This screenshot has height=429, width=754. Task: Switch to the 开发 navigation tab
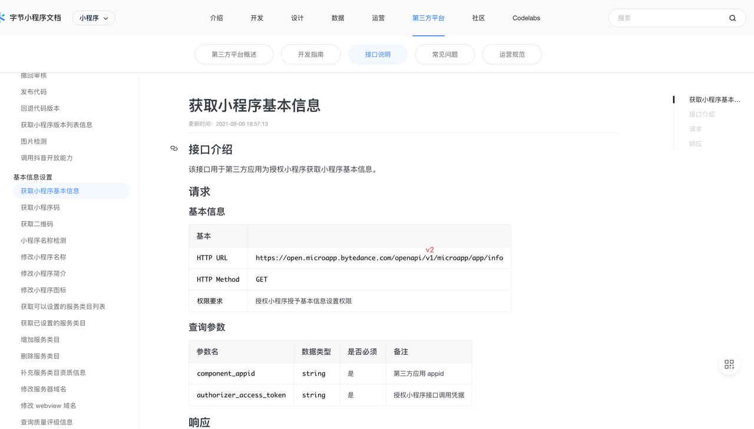pos(257,18)
